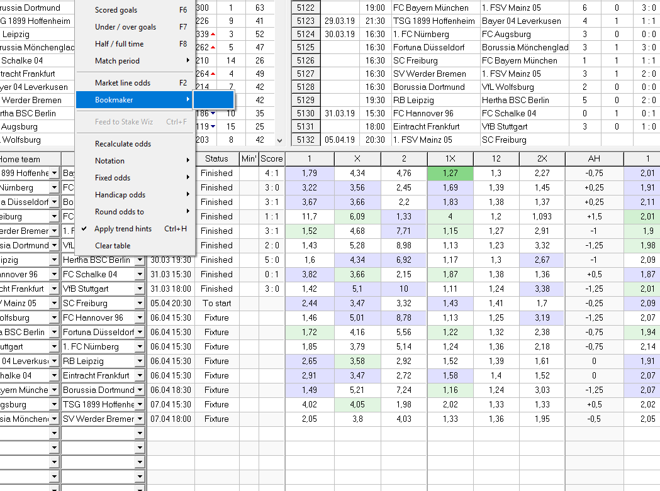Click X odds cell 6,09
Image resolution: width=660 pixels, height=491 pixels.
click(x=357, y=216)
